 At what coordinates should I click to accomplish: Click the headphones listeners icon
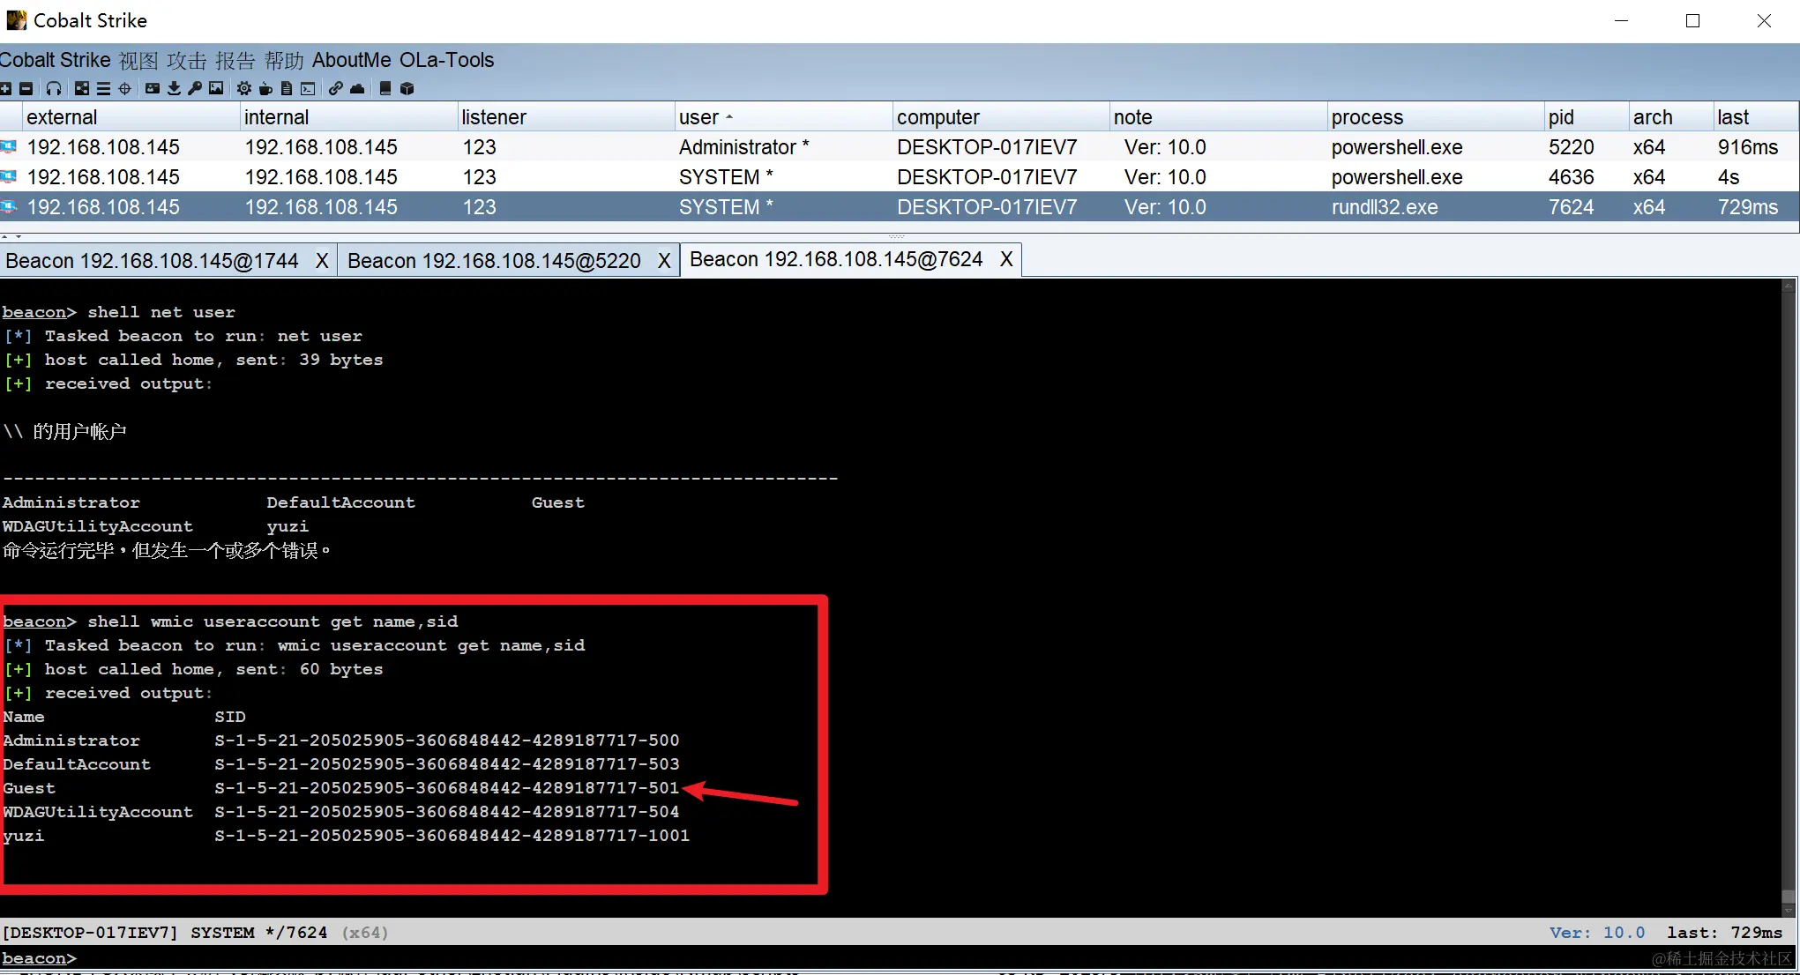(54, 88)
